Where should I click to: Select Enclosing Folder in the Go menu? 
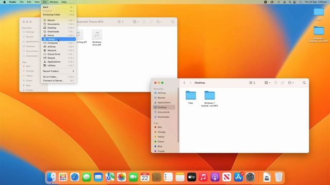58,15
